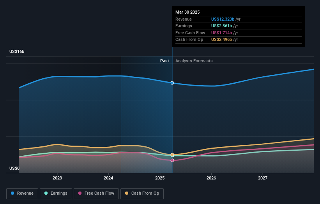The width and height of the screenshot is (320, 204).
Task: Toggle the Revenue series legend button
Action: pos(22,193)
